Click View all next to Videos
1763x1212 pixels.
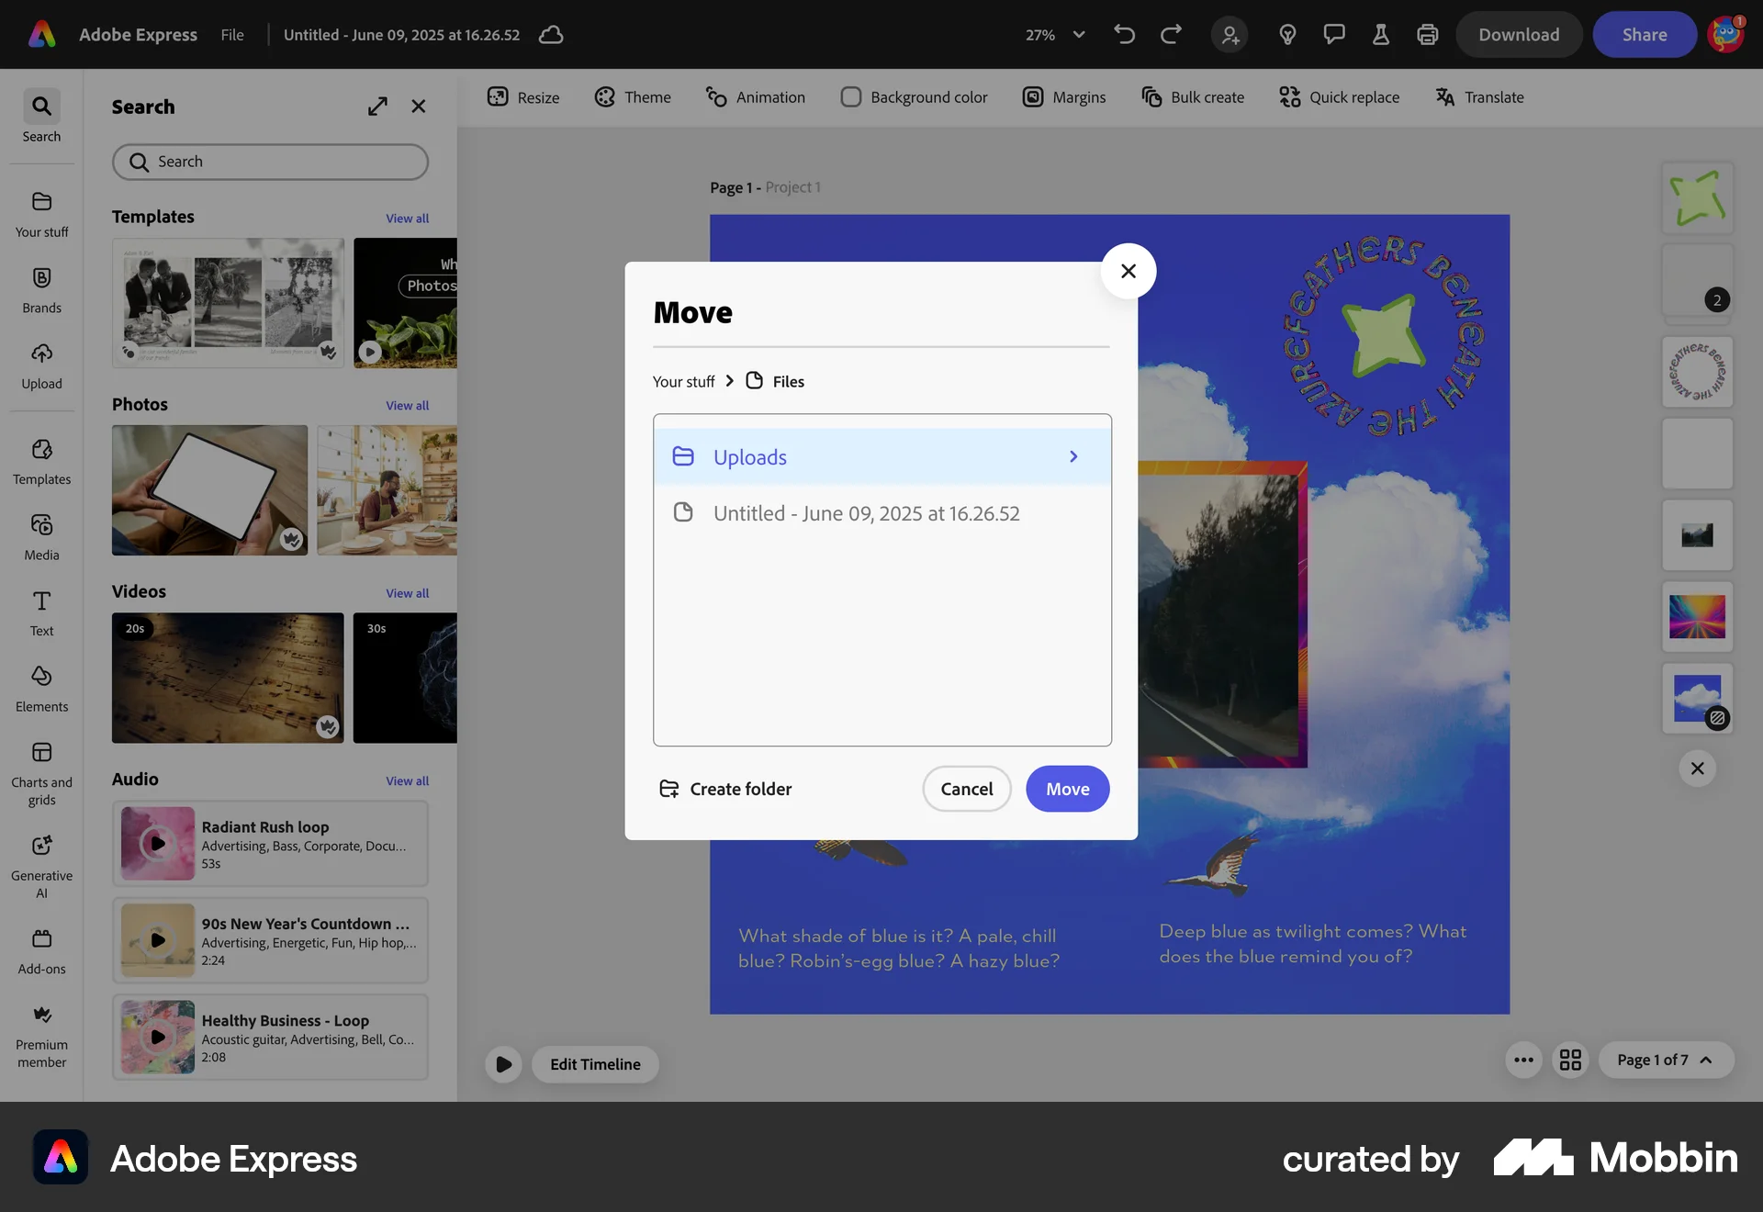tap(407, 593)
